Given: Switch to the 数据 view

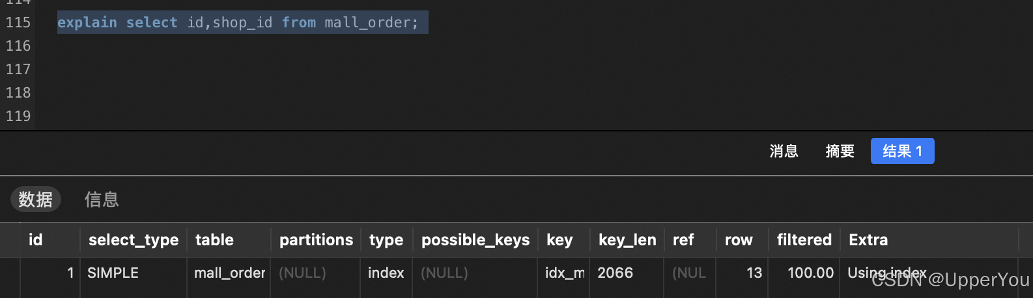Looking at the screenshot, I should point(36,199).
